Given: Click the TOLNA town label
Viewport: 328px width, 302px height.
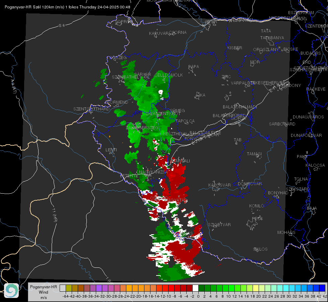Looking at the screenshot, I should (x=301, y=179).
